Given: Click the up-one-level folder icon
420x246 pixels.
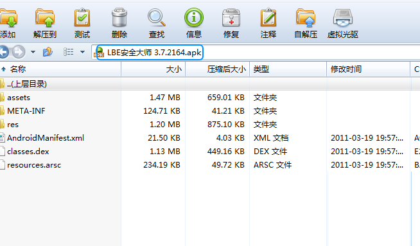Looking at the screenshot, I should coord(48,52).
